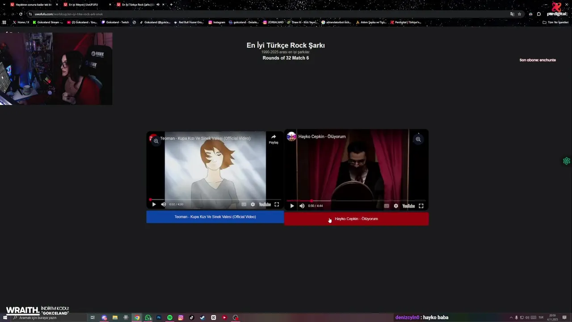Click YouTube logo on Hayko Cepkin video
572x322 pixels.
(408, 206)
